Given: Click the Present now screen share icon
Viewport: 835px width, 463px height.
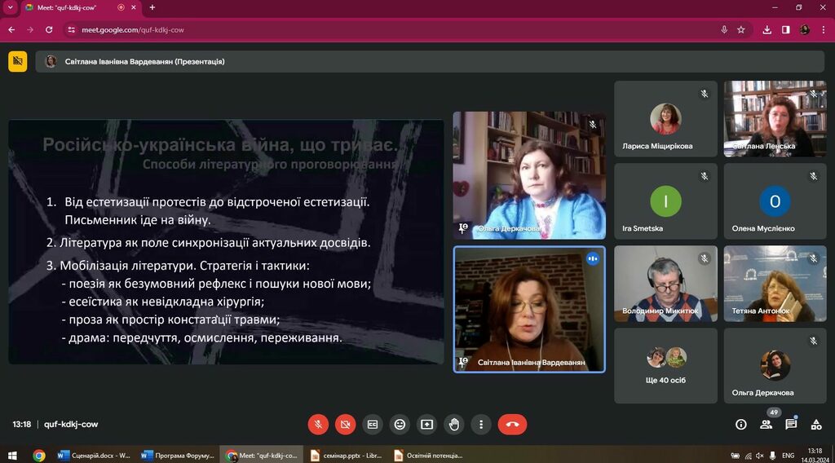Looking at the screenshot, I should coord(426,424).
